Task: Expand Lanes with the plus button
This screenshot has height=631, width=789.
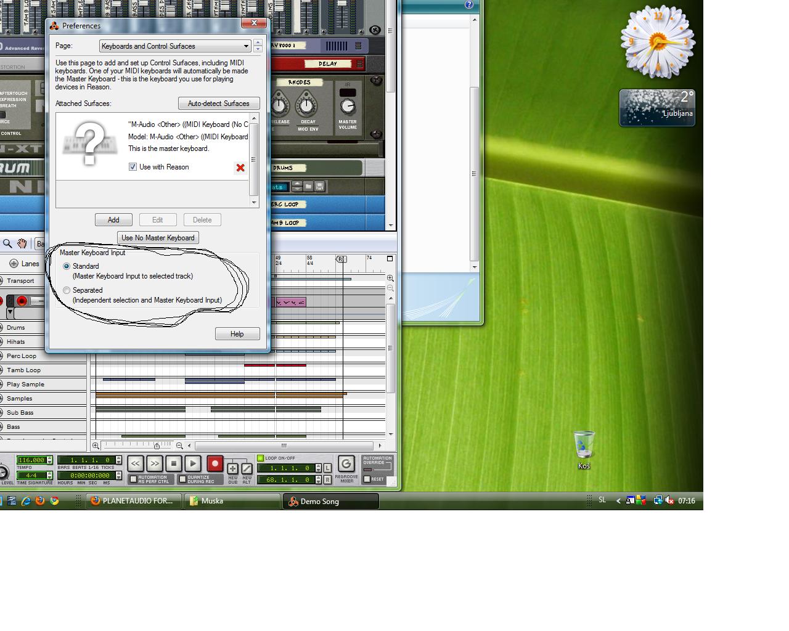Action: click(x=14, y=264)
